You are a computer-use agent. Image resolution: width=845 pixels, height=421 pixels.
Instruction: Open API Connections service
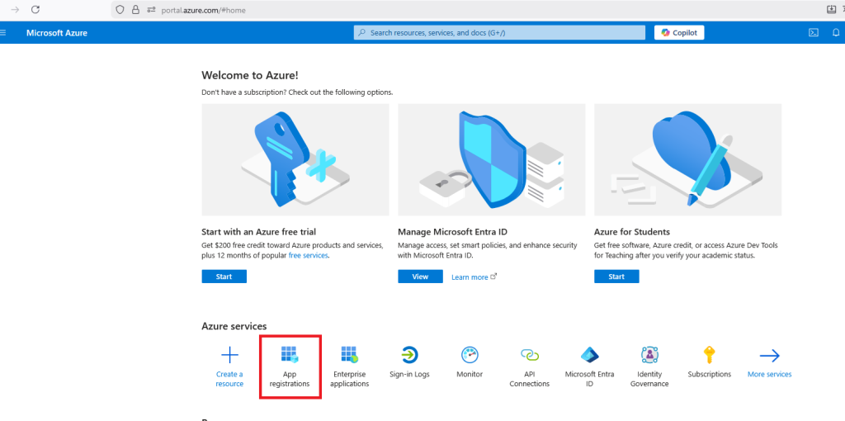tap(529, 356)
